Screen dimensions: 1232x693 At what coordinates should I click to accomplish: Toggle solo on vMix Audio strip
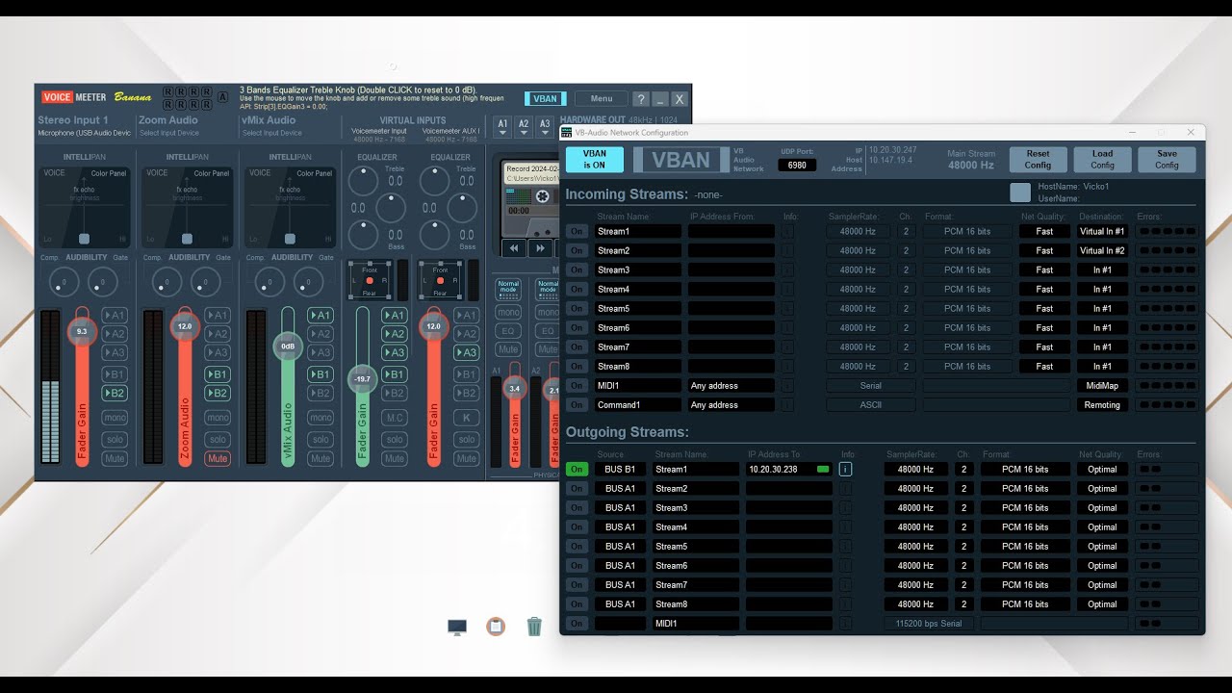[321, 439]
